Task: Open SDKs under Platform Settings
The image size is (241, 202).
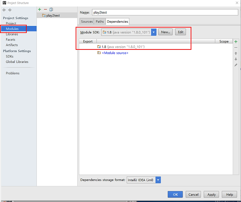Action: point(9,57)
